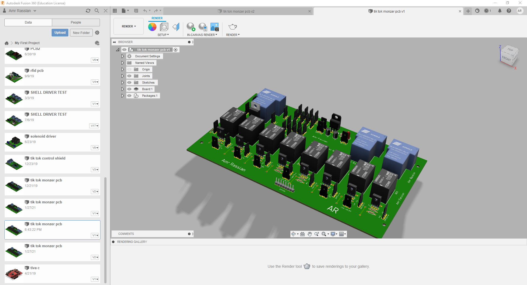Open the File menu icon
The width and height of the screenshot is (527, 285).
click(x=124, y=11)
